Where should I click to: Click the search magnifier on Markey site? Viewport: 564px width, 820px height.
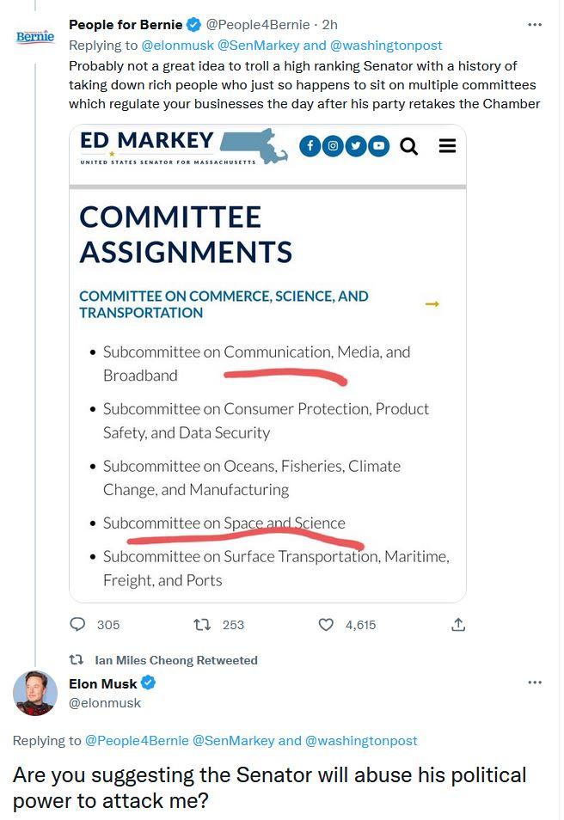pyautogui.click(x=408, y=146)
